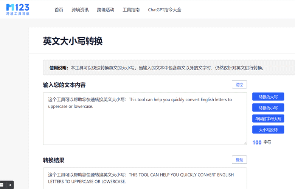Apply 单词首字母大写 conversion
The height and width of the screenshot is (189, 295).
(x=268, y=119)
